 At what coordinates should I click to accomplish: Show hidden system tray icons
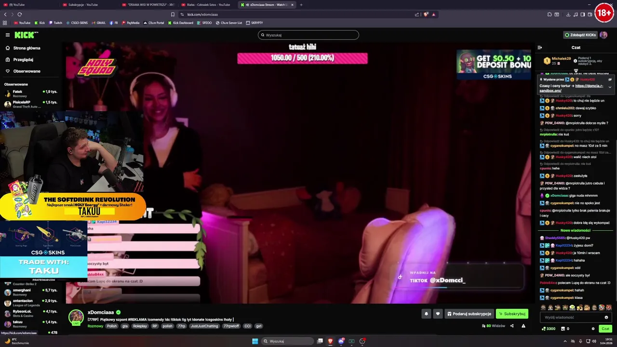tap(565, 341)
